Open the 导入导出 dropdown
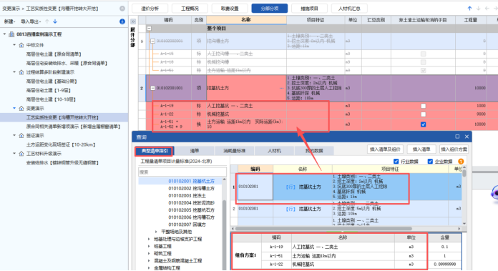This screenshot has width=498, height=271. [31, 21]
